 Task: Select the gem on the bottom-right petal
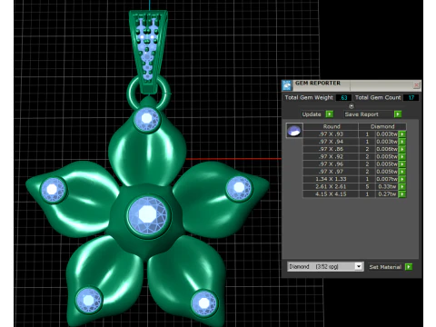pyautogui.click(x=204, y=302)
